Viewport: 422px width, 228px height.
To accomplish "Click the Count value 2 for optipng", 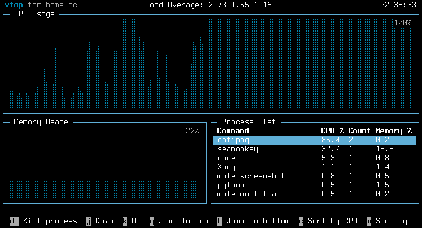I will pos(351,140).
